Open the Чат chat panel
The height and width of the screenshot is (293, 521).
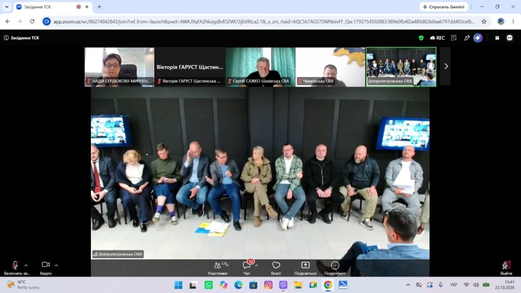247,268
